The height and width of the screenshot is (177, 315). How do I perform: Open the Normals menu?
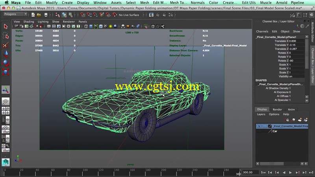198,3
